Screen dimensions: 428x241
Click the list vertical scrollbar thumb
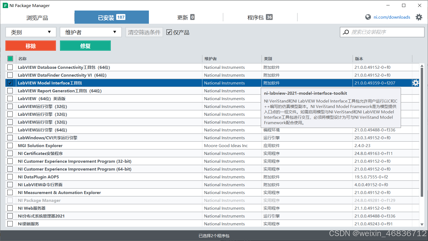click(422, 132)
